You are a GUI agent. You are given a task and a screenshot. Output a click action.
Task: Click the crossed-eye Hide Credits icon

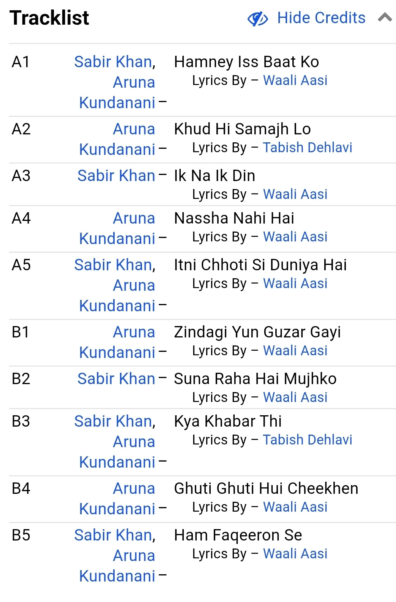(257, 17)
